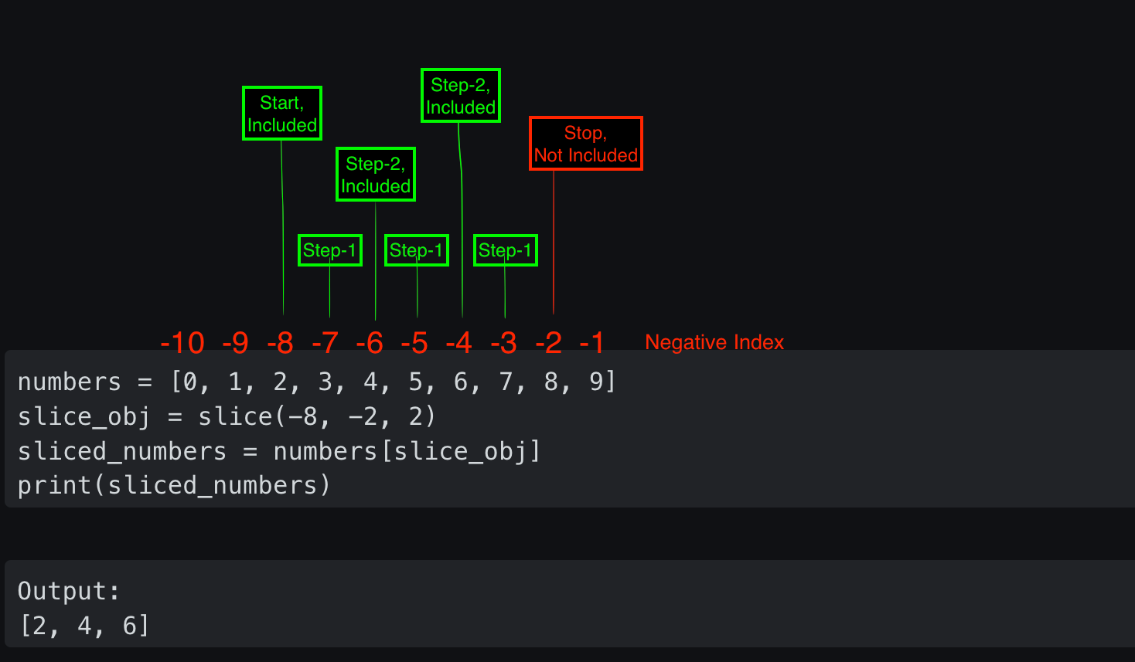The height and width of the screenshot is (662, 1135).
Task: Select the leftmost 'Step-1' label box
Action: pos(329,250)
